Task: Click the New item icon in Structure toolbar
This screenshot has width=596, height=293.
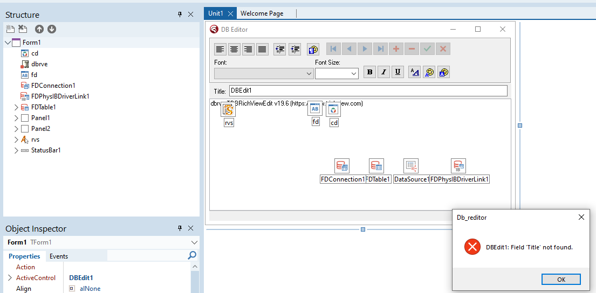Action: pos(10,29)
